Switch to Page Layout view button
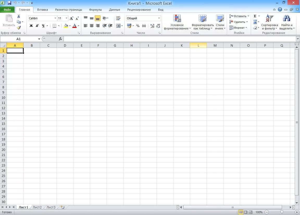300x215 pixels. point(246,212)
